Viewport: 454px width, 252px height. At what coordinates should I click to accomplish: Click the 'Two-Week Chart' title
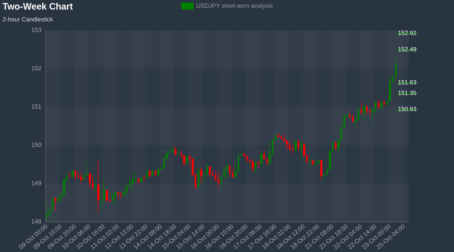coord(38,7)
